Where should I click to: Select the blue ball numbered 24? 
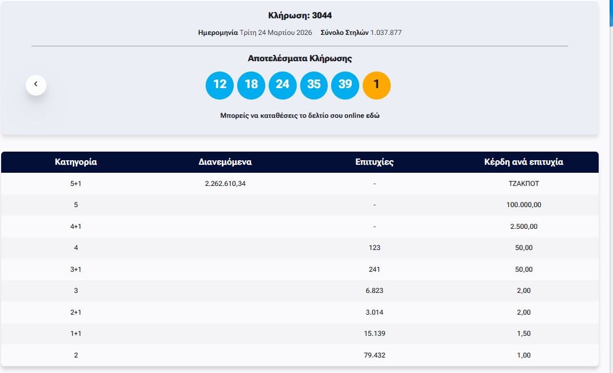pos(282,85)
